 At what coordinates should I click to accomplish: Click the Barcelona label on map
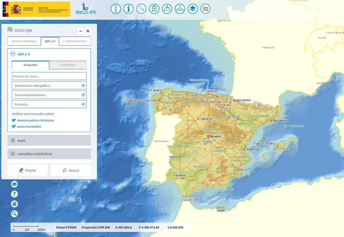click(x=280, y=121)
